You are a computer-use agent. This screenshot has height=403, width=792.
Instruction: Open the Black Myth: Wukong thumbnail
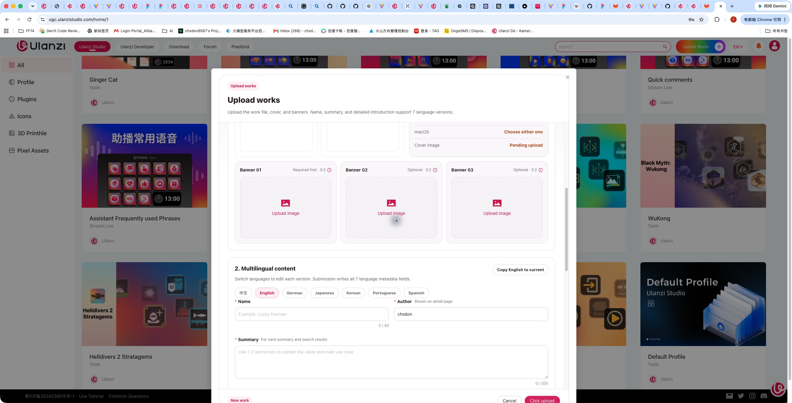pos(703,166)
